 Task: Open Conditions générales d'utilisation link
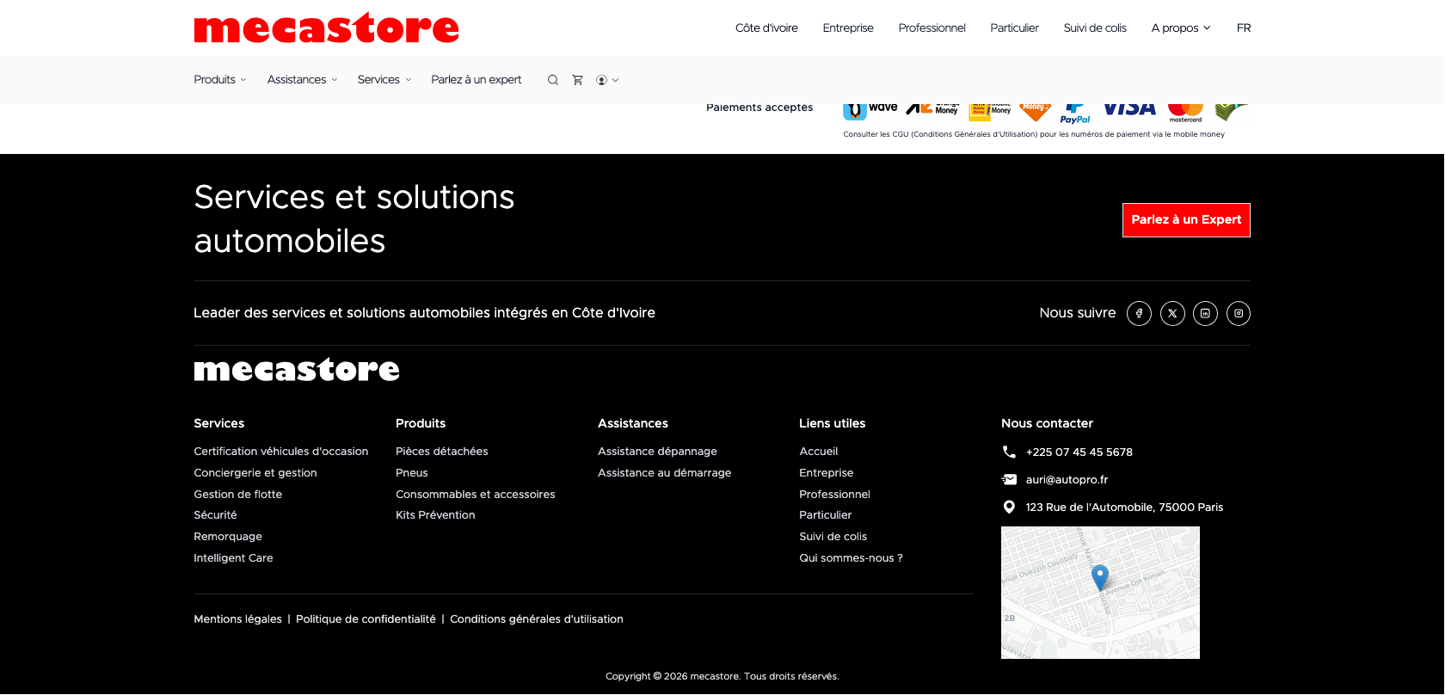tap(537, 619)
